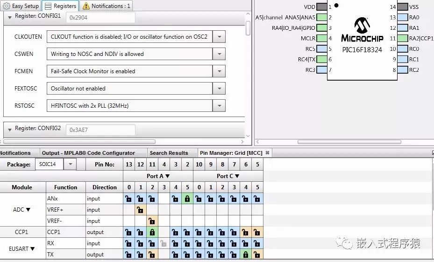Click registers panel scroll-down arrow
This screenshot has height=262, width=434.
click(248, 136)
